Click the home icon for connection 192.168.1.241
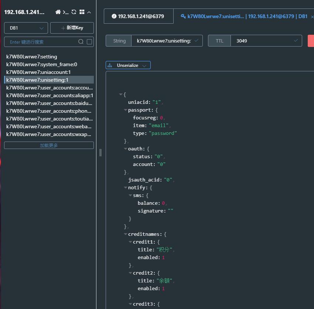Viewport: 314px width, 309px height. click(58, 12)
